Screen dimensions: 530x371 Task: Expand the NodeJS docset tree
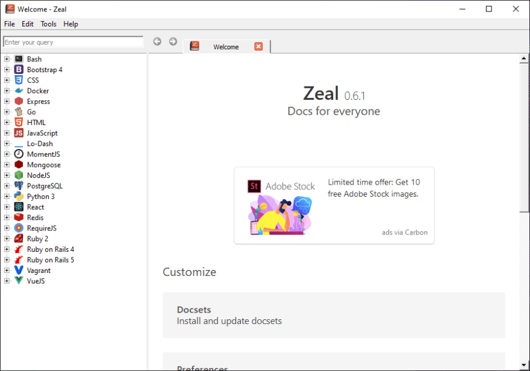point(7,175)
